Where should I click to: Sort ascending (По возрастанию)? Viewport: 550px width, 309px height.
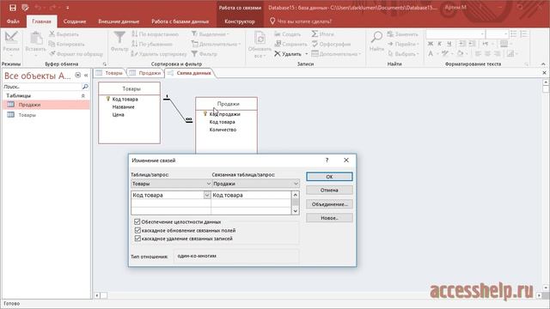(155, 34)
